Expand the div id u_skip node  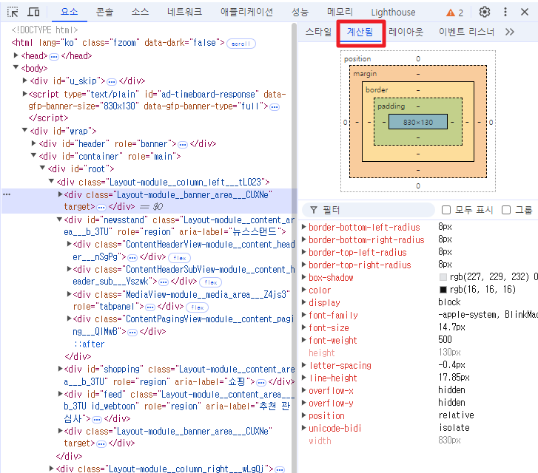pos(24,81)
